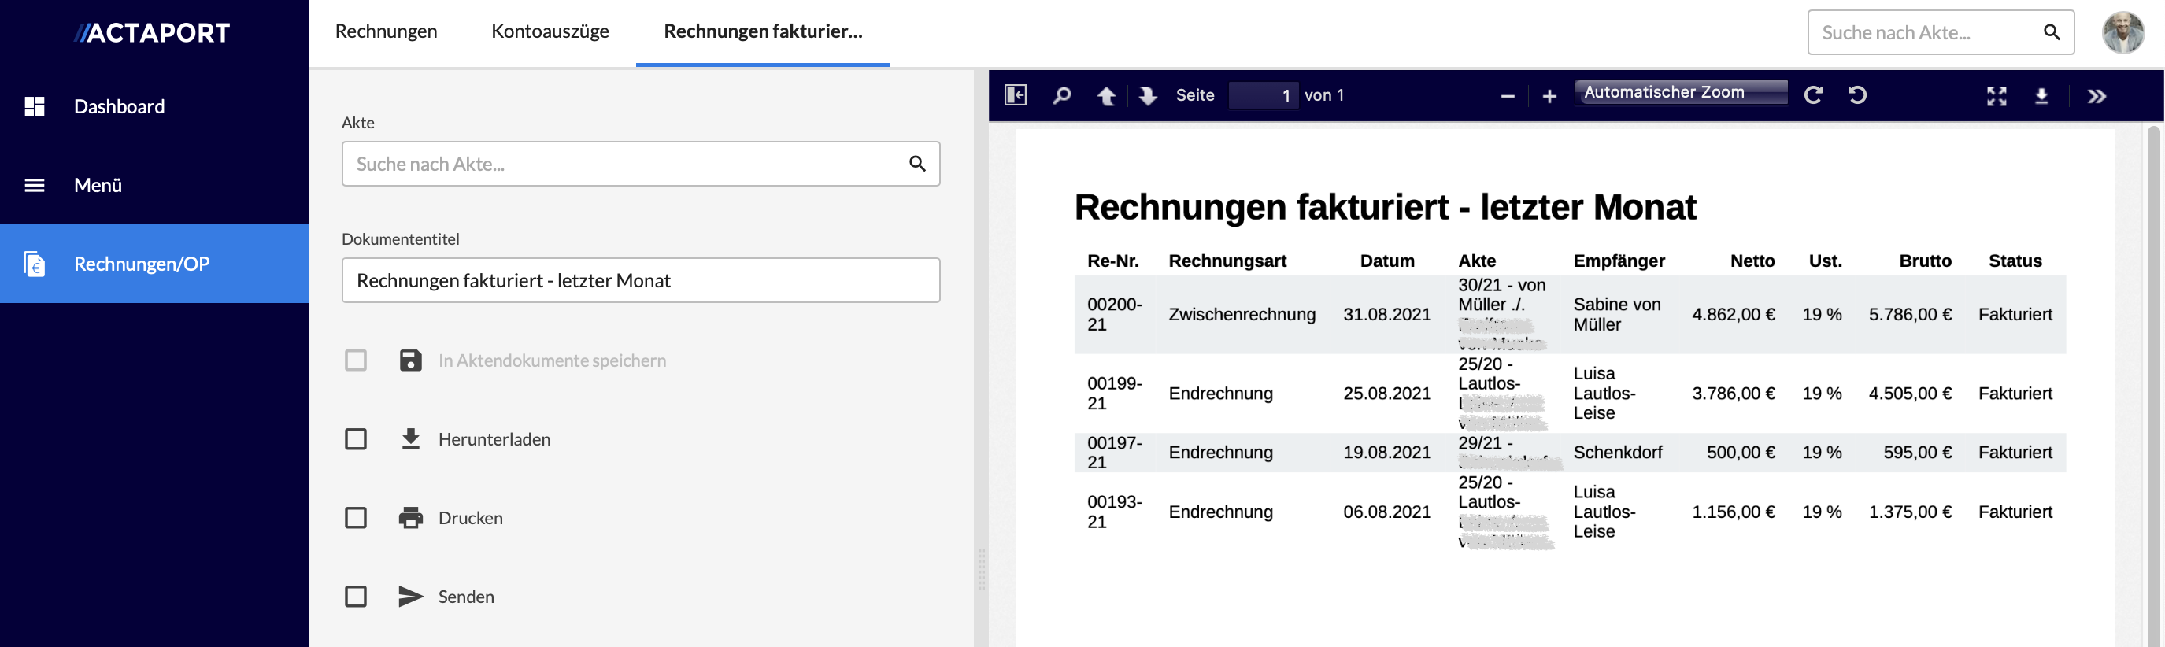This screenshot has height=647, width=2165.
Task: Focus the top-right Suche nach Akte field
Action: point(1941,33)
